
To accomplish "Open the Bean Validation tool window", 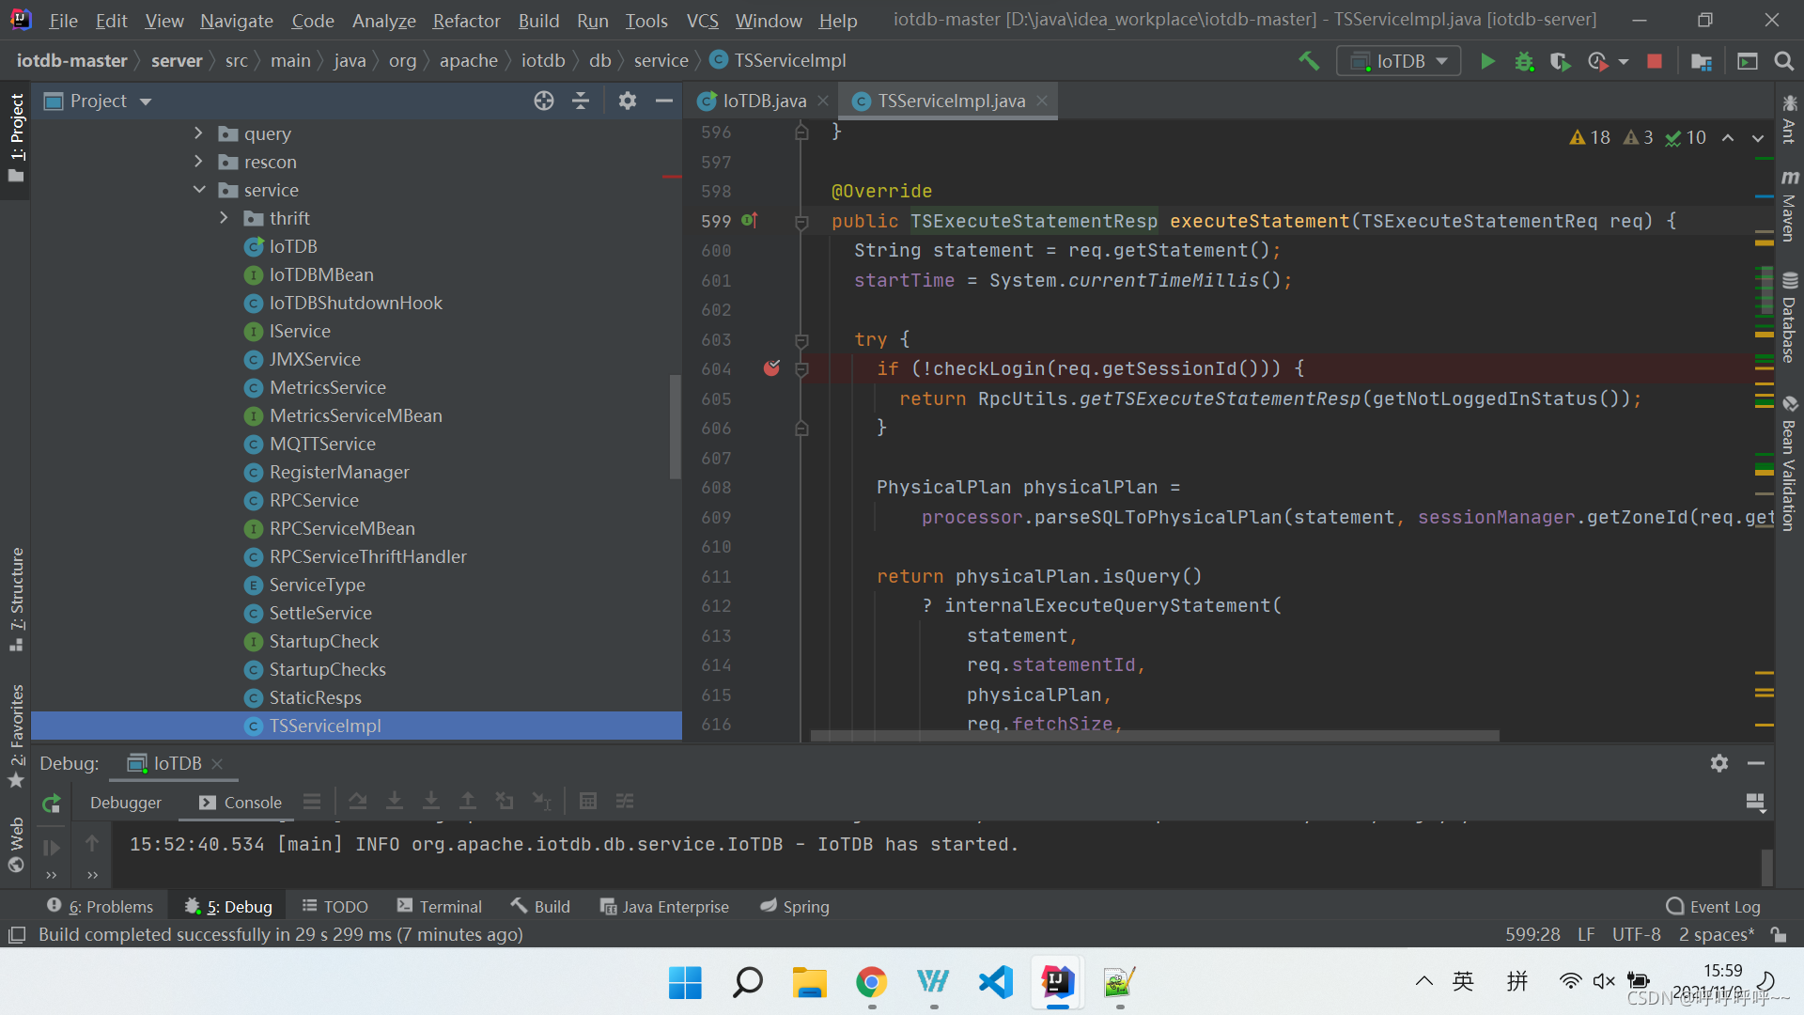I will click(1790, 463).
